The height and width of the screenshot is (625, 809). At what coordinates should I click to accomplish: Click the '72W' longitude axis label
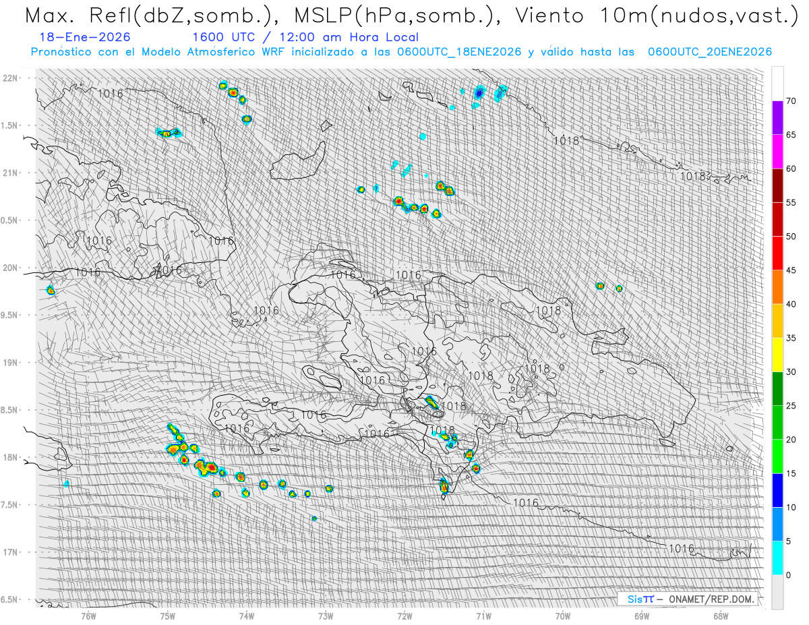(x=404, y=616)
